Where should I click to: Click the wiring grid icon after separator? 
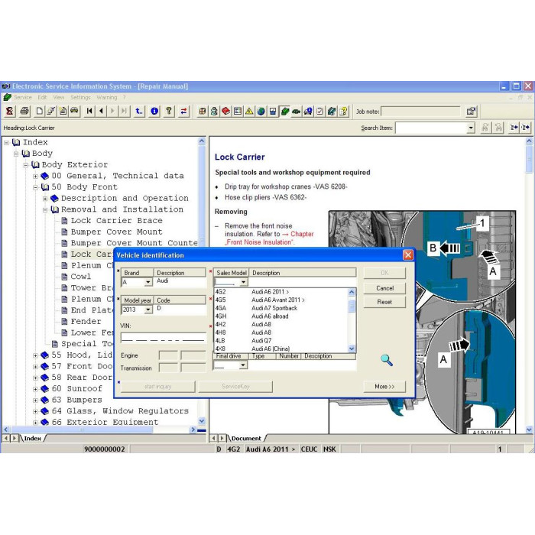(x=203, y=112)
